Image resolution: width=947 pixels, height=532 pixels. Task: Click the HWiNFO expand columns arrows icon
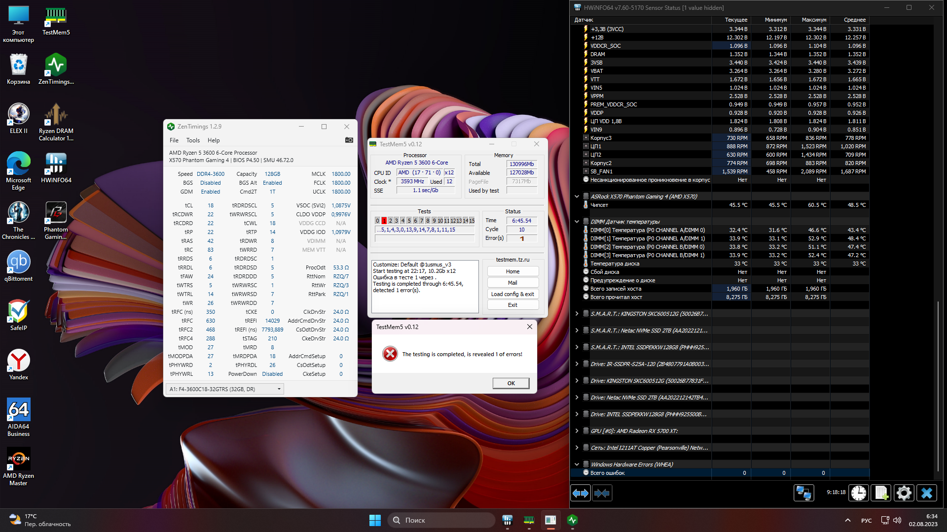[x=581, y=493]
